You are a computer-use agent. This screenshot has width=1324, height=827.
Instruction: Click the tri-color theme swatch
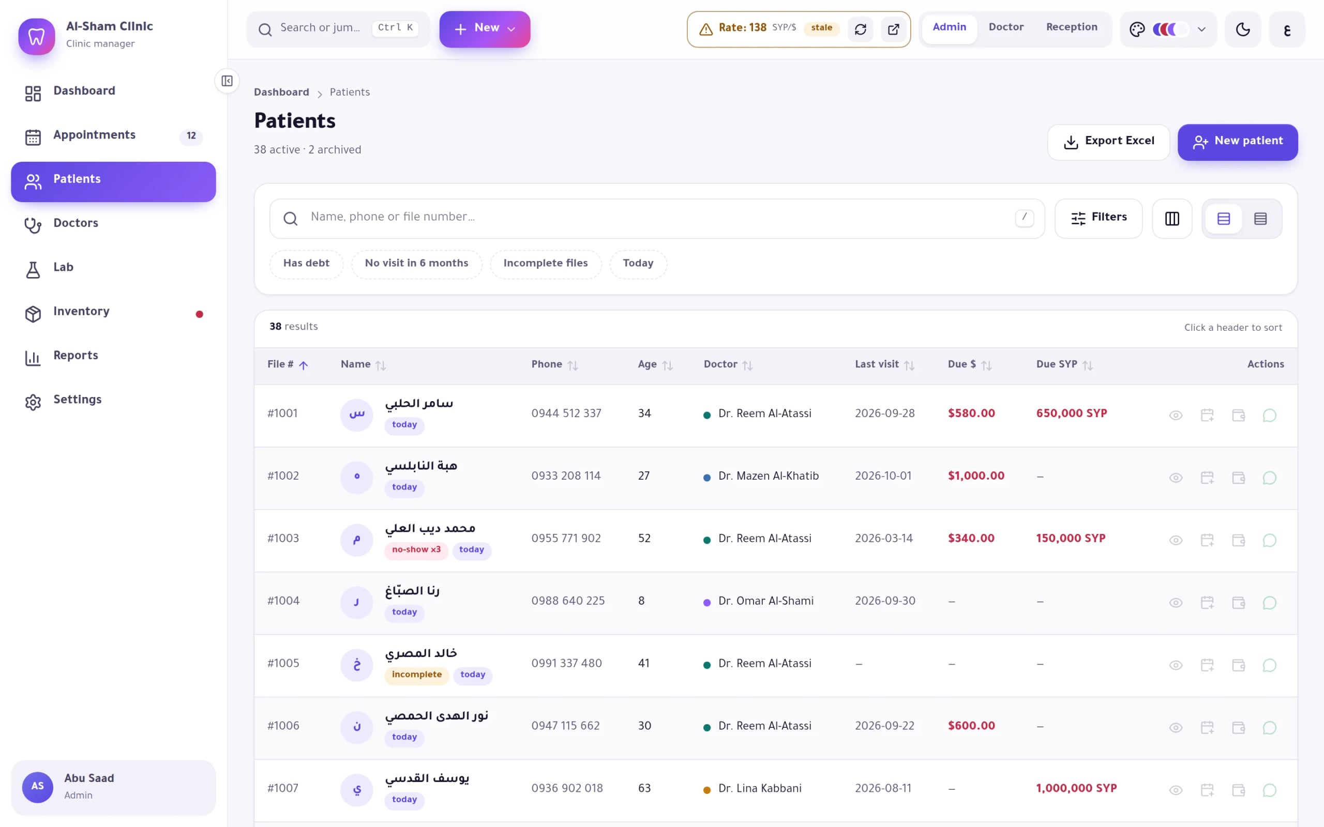tap(1170, 29)
